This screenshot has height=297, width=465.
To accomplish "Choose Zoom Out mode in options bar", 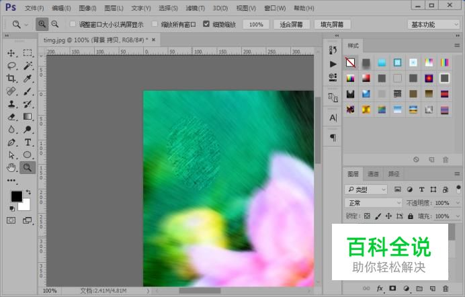I will (55, 24).
